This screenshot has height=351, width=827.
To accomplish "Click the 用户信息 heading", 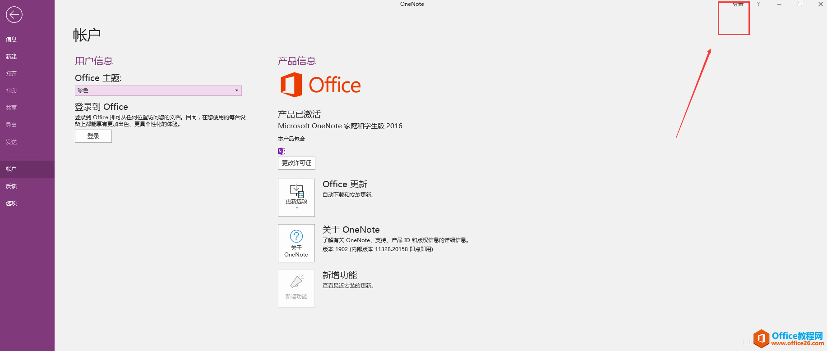I will (x=94, y=61).
